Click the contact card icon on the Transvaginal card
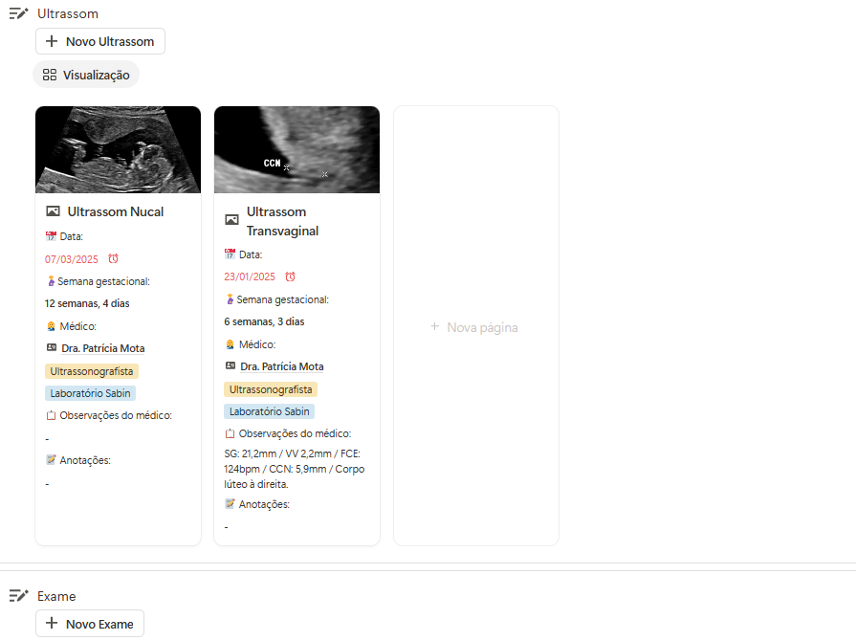This screenshot has height=641, width=856. 230,366
